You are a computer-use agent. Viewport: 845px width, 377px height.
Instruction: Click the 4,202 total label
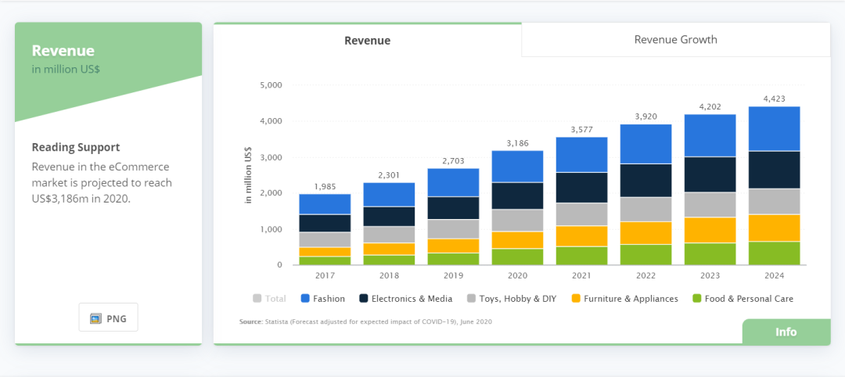point(710,106)
